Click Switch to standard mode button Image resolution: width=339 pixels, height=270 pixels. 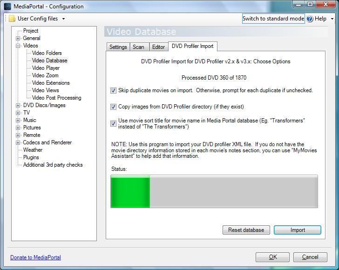pos(273,19)
